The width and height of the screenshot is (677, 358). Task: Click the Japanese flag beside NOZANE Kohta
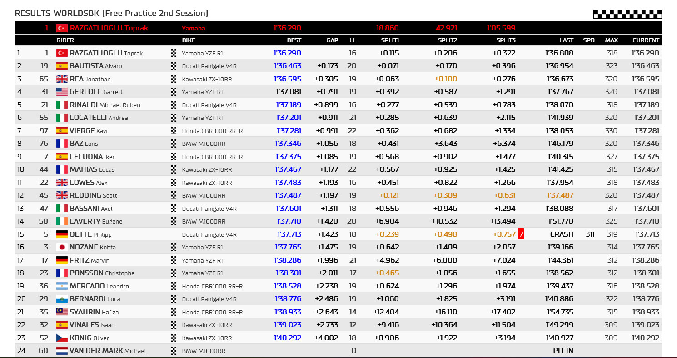click(62, 247)
